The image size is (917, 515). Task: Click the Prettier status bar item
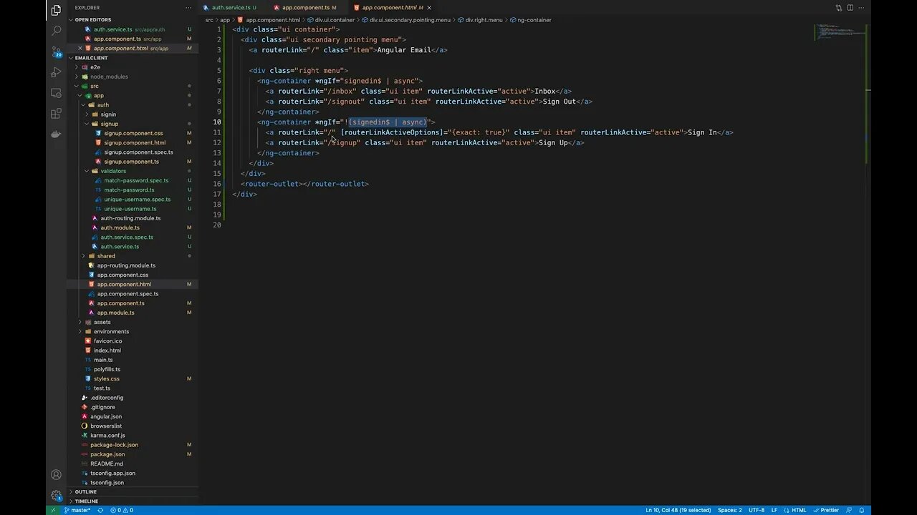click(x=826, y=510)
